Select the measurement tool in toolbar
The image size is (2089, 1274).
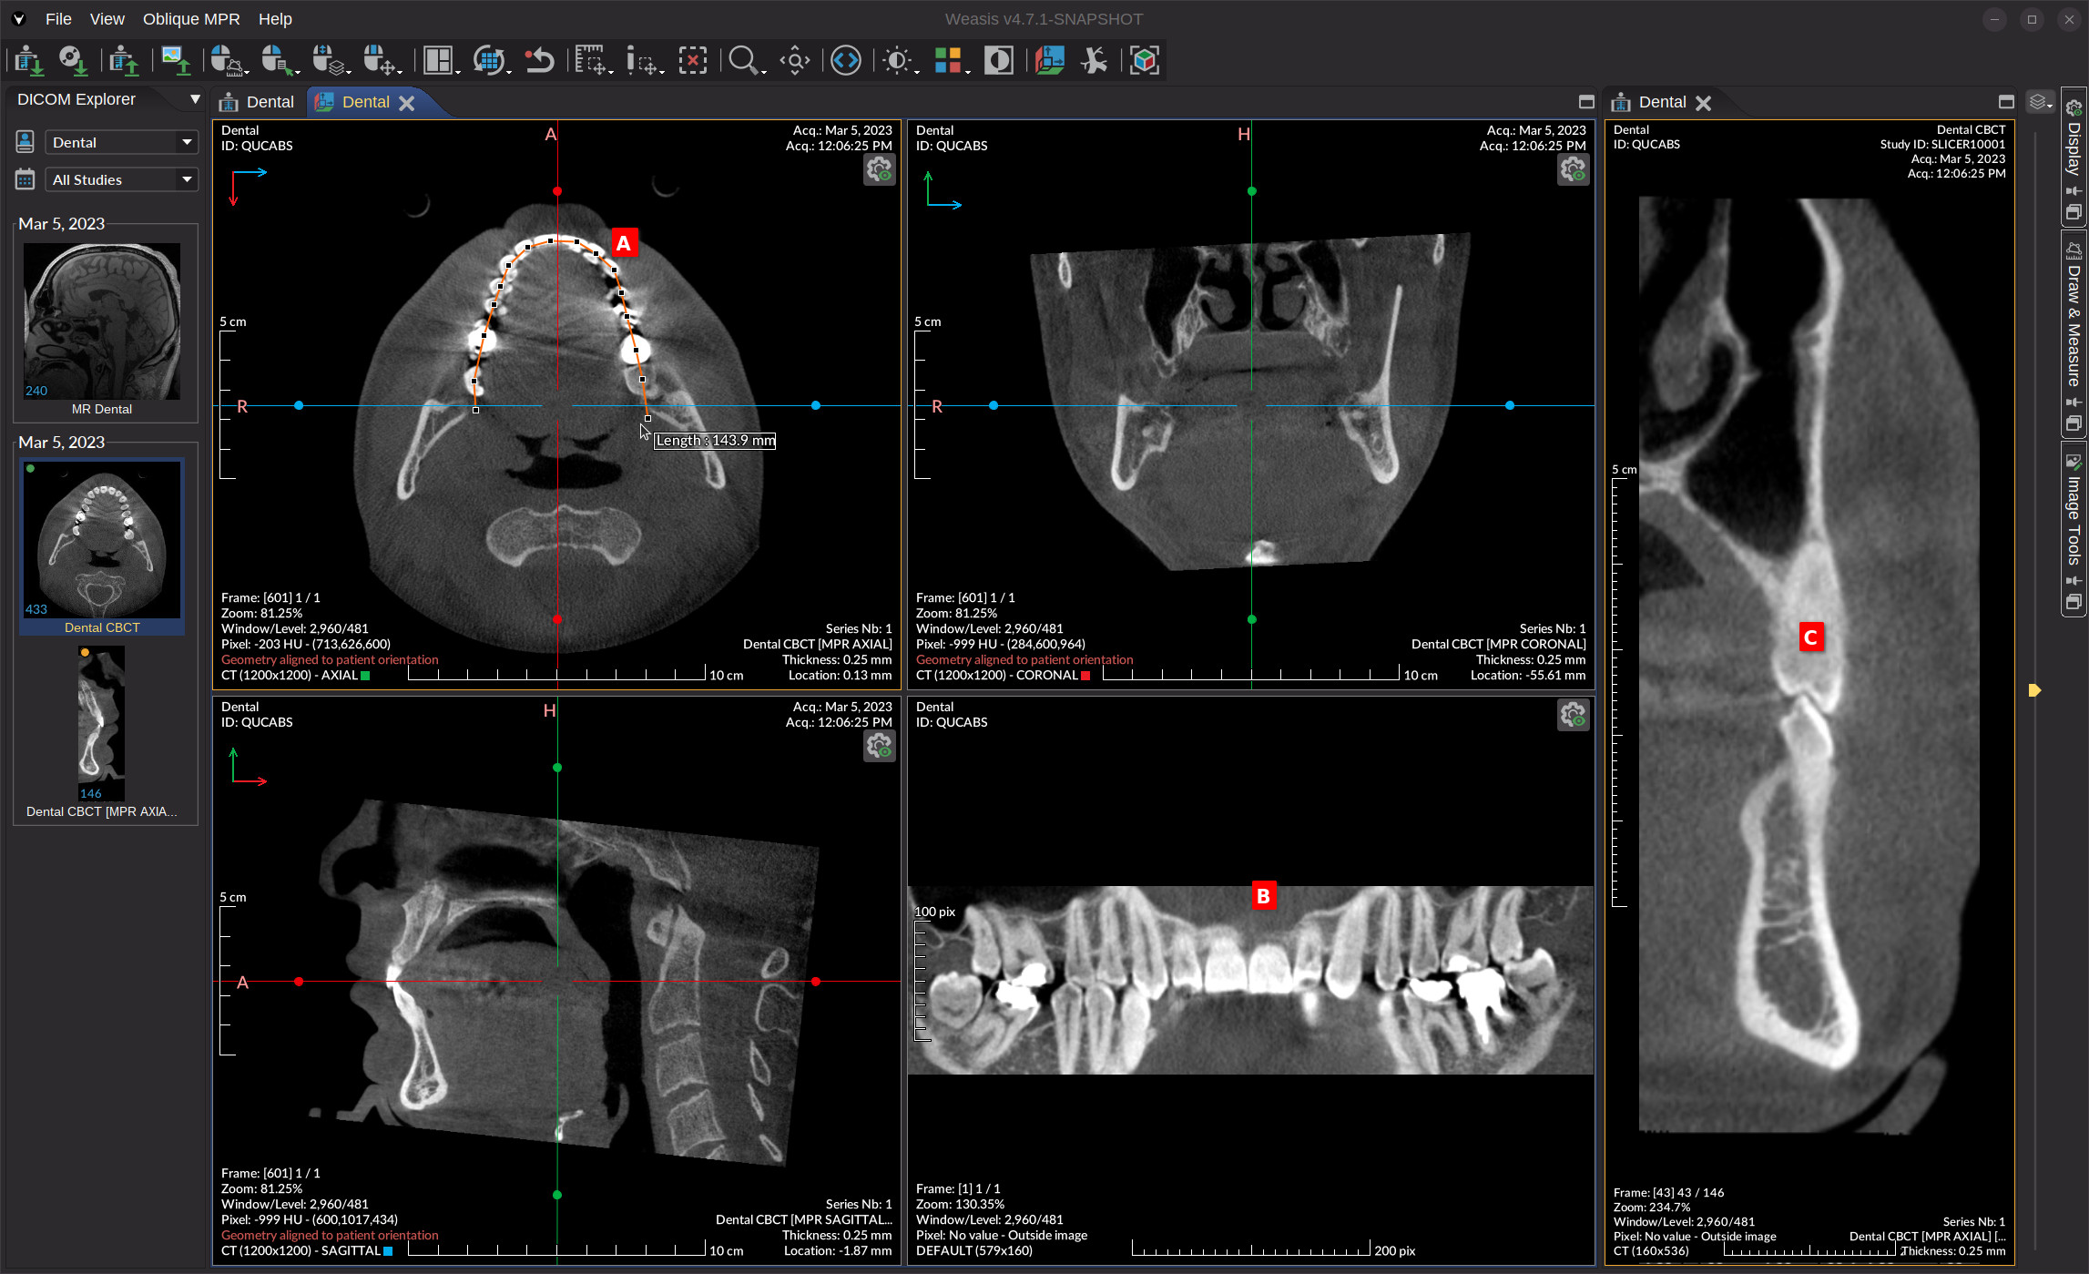click(593, 61)
